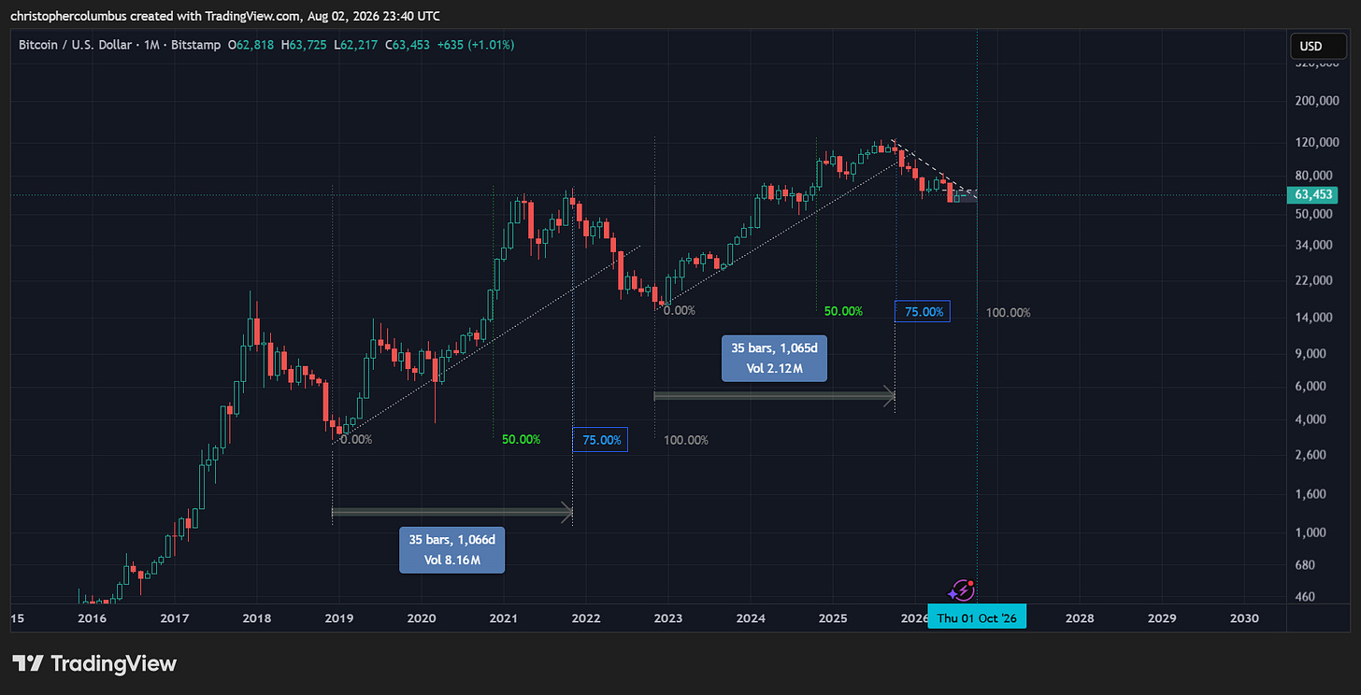This screenshot has width=1361, height=695.
Task: Click the 2028 year label on time axis
Action: [1080, 618]
